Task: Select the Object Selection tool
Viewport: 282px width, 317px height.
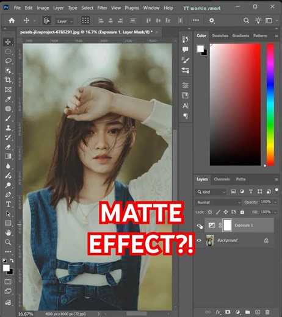Action: coord(8,70)
